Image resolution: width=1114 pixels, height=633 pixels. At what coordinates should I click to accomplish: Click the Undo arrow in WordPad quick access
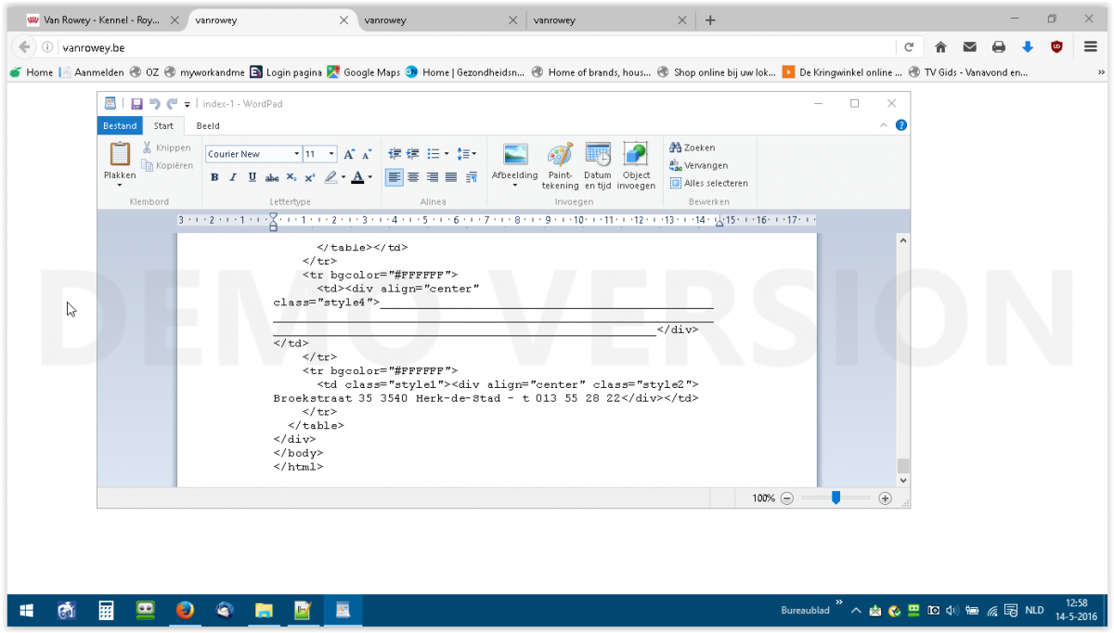[x=155, y=104]
